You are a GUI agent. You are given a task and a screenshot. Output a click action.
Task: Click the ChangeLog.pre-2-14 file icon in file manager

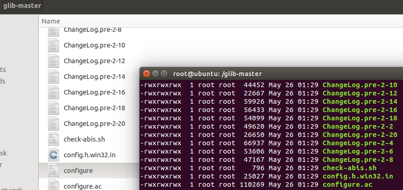tap(53, 77)
